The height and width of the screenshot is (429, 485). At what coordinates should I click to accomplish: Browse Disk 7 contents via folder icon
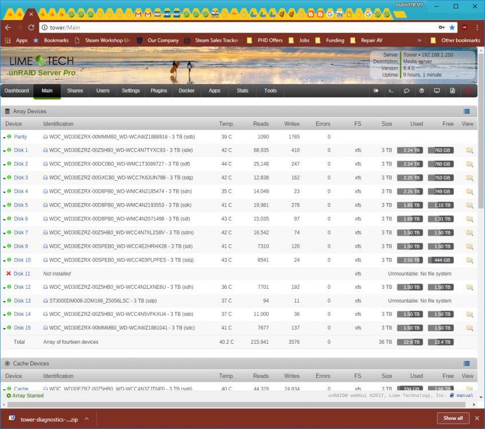[470, 233]
